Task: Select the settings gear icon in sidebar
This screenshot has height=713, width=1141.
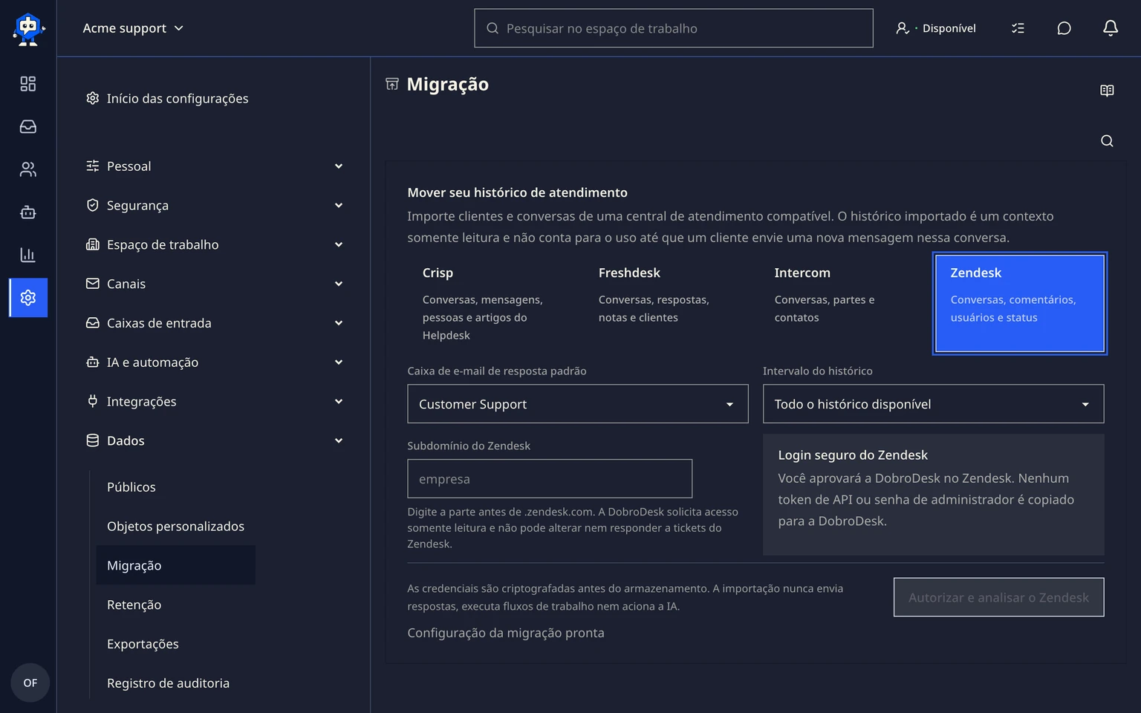Action: (x=28, y=298)
